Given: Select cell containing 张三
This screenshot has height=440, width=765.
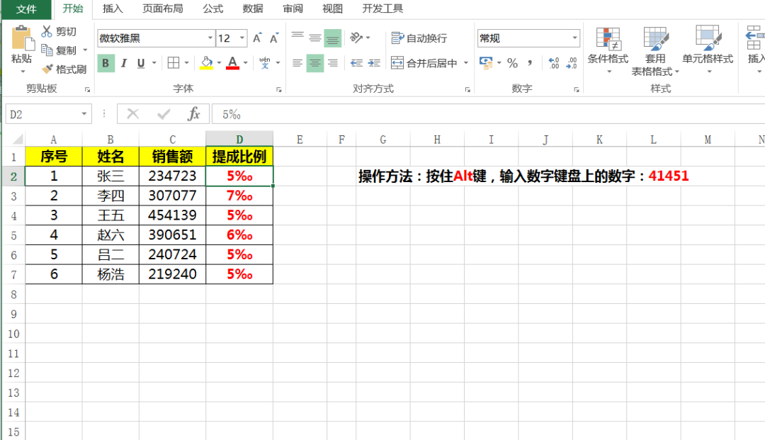Looking at the screenshot, I should 110,176.
